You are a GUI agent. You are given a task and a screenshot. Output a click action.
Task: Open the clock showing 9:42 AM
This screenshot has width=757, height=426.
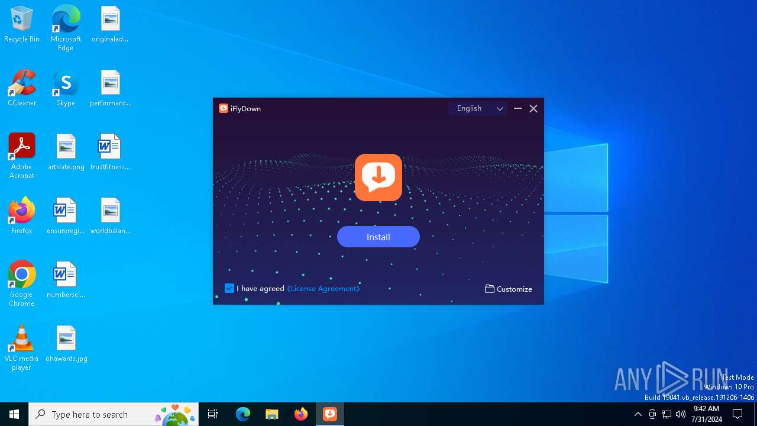(x=707, y=414)
